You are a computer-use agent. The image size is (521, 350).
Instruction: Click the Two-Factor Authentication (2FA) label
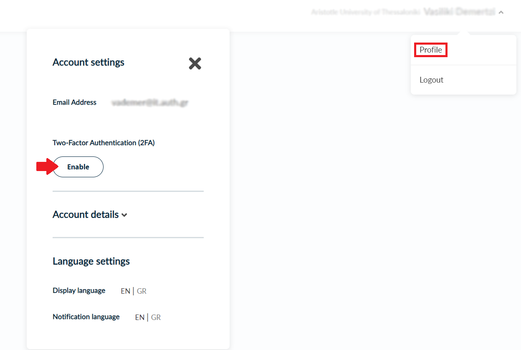pyautogui.click(x=104, y=143)
